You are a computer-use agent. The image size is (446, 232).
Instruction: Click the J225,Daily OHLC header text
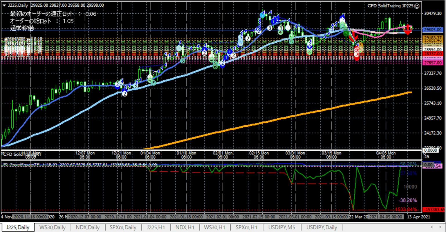coord(56,5)
